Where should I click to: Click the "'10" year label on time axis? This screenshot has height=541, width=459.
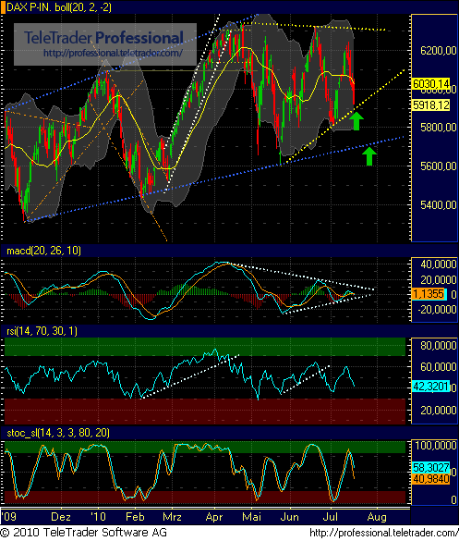coord(98,517)
